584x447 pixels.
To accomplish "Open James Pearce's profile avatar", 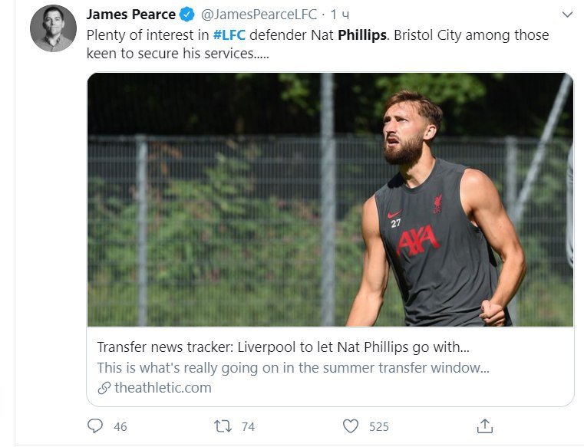I will click(53, 28).
